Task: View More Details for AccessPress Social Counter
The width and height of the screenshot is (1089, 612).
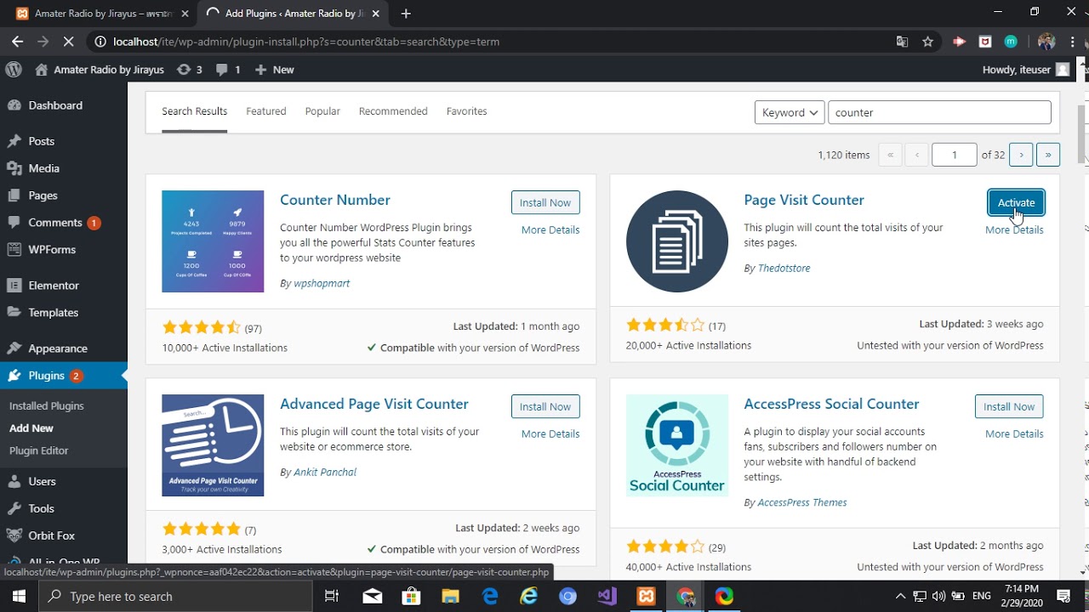Action: 1014,433
